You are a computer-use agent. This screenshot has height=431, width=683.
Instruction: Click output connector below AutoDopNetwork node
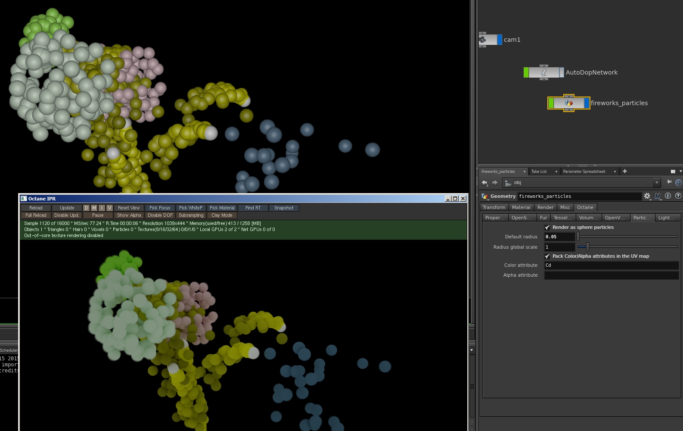[x=544, y=79]
